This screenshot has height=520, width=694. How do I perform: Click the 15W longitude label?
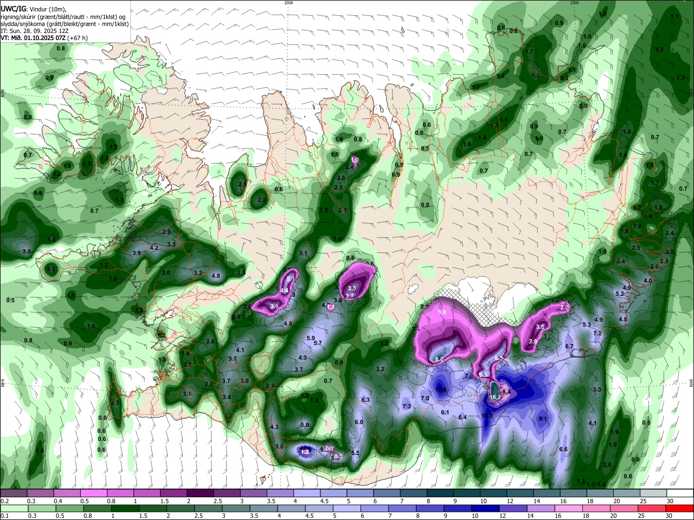click(x=574, y=3)
